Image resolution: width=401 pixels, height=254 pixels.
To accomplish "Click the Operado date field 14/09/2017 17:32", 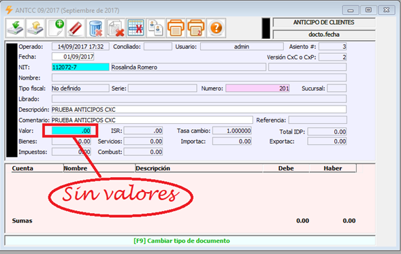I will 80,46.
